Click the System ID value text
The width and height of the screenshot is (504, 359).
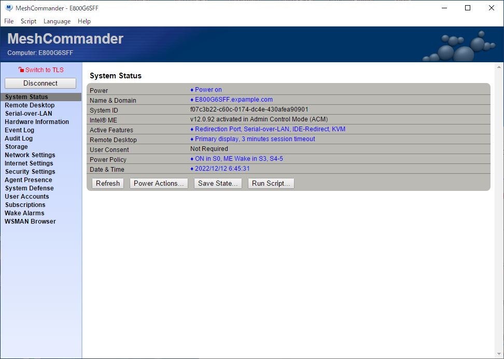(249, 109)
